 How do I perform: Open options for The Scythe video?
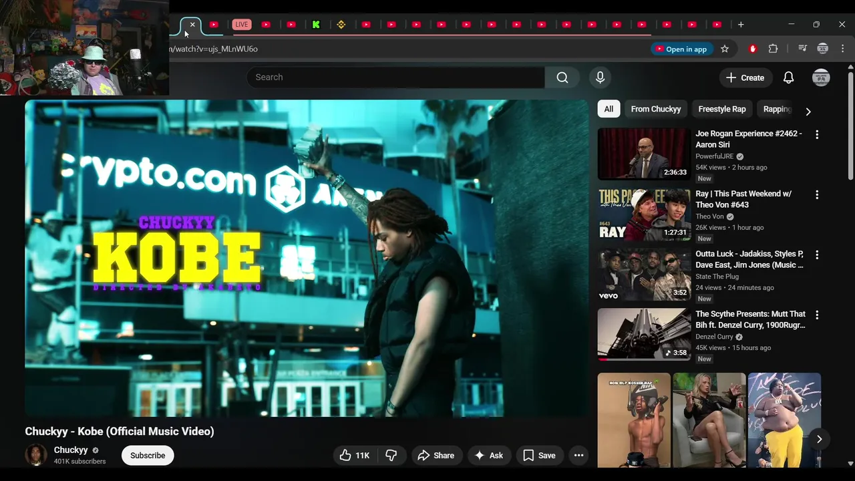click(x=816, y=315)
